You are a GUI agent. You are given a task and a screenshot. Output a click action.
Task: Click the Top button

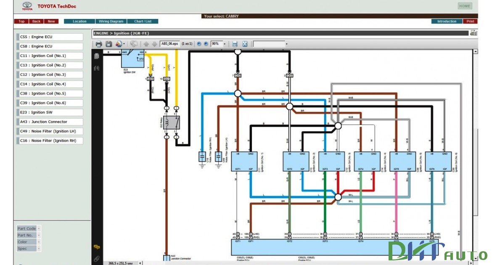(x=21, y=21)
